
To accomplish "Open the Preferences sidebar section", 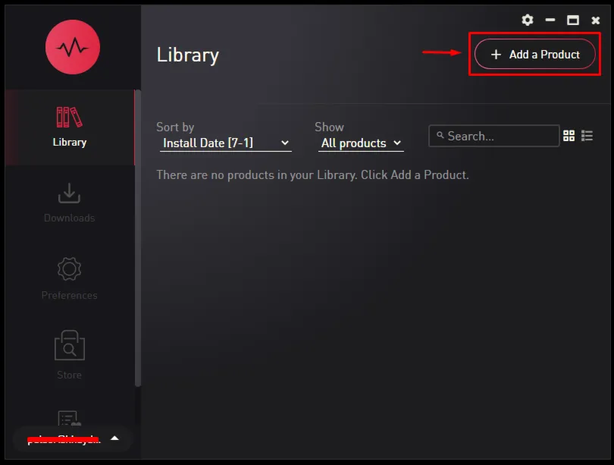I will (x=69, y=278).
